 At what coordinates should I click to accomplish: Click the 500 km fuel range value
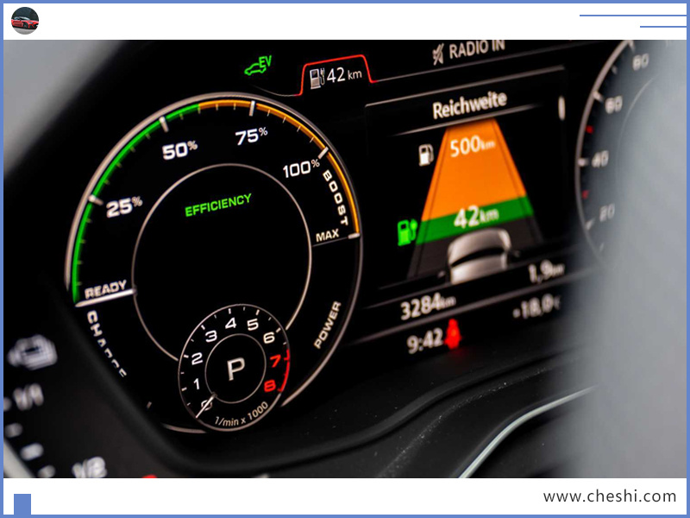472,146
